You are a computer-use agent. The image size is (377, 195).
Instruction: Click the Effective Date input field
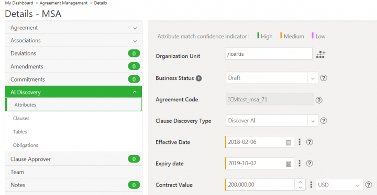tap(254, 142)
